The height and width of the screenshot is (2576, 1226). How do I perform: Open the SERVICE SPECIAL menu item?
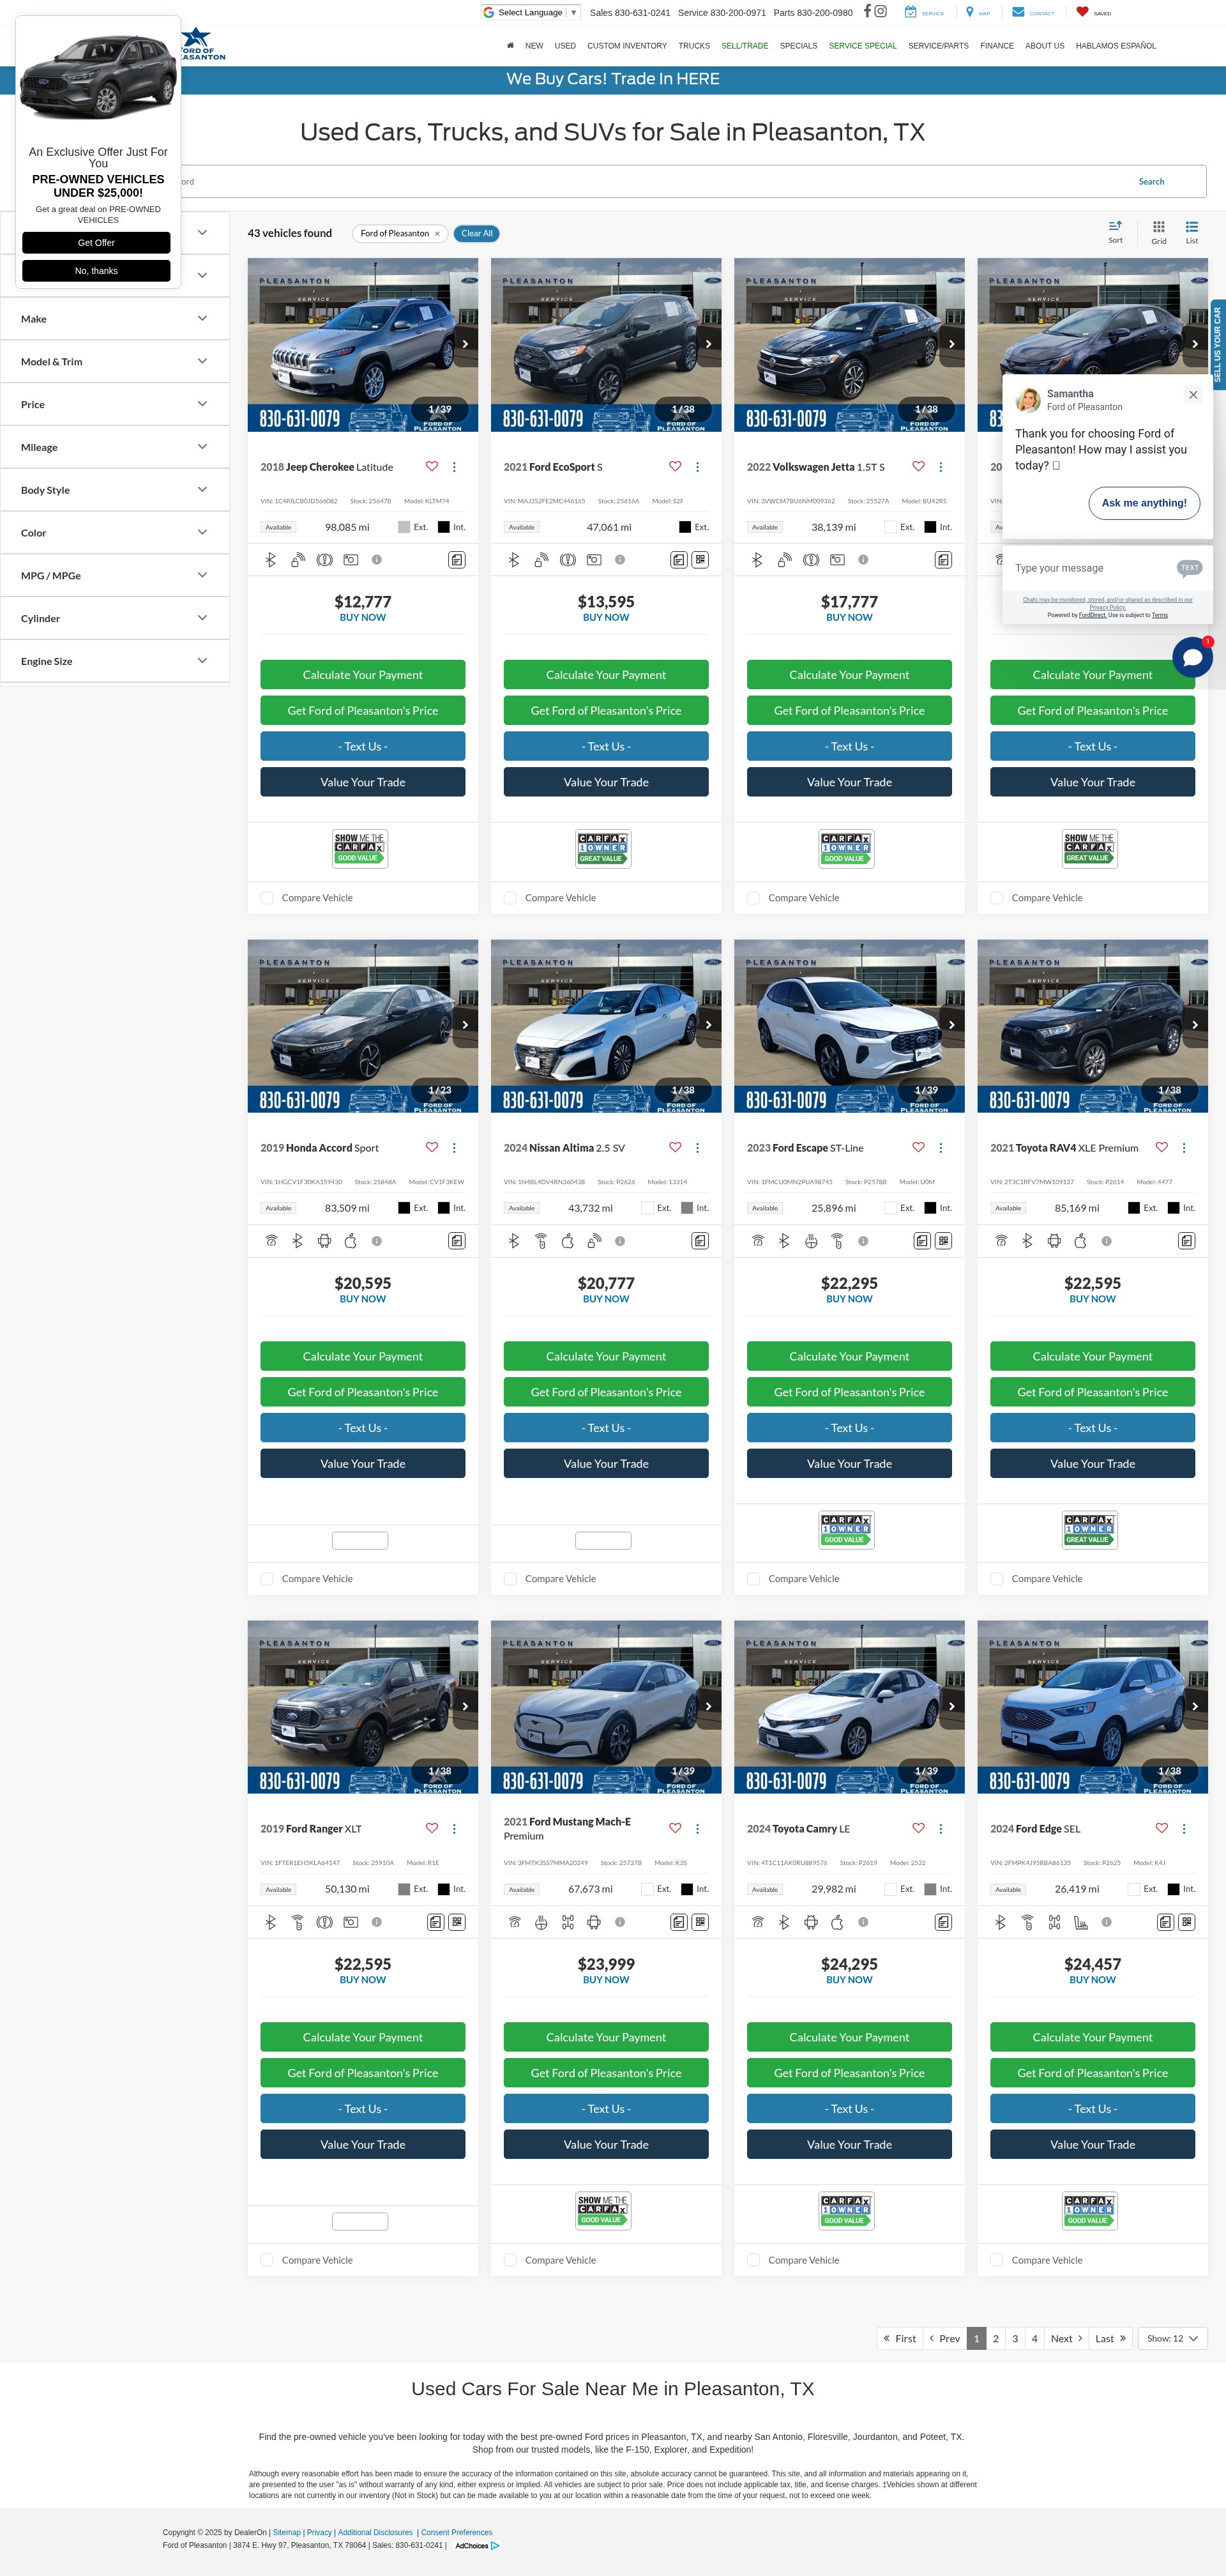click(x=862, y=46)
